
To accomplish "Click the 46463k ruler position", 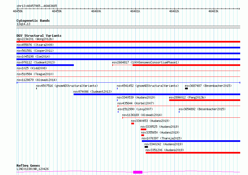I will pos(213,11).
